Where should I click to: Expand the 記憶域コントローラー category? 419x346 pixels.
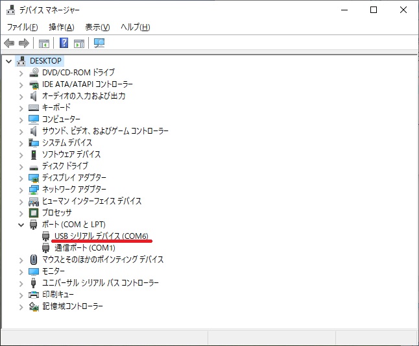(x=21, y=307)
